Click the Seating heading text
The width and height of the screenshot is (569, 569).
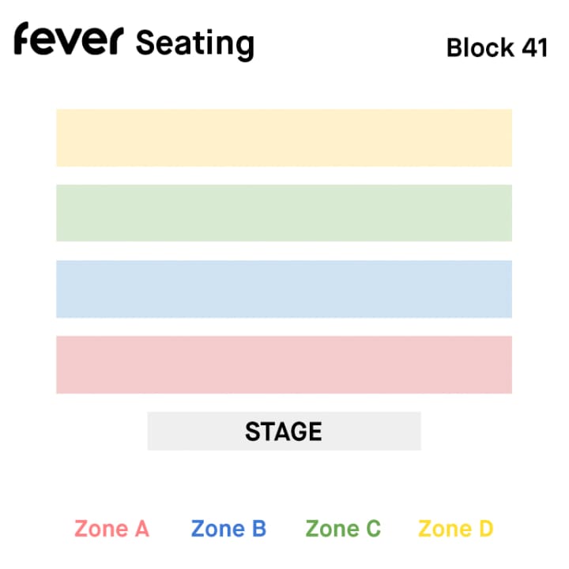point(195,44)
